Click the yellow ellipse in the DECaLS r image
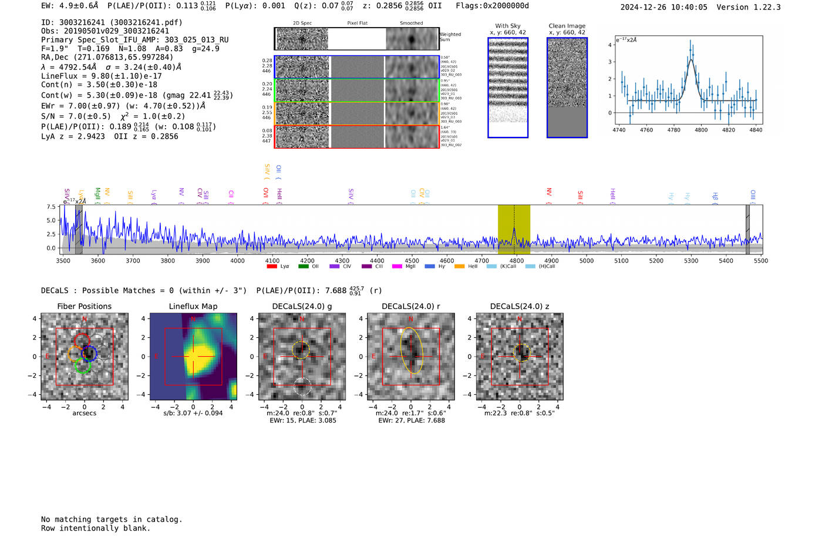 [412, 350]
